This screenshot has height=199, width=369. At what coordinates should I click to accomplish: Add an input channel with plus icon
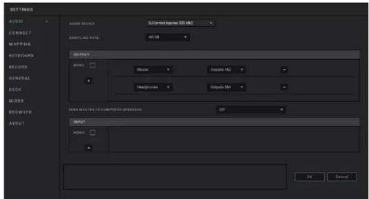(89, 148)
